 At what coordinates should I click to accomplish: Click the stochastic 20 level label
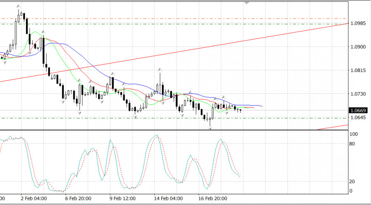(x=352, y=182)
